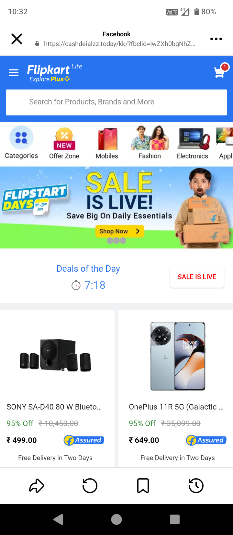The width and height of the screenshot is (233, 535).
Task: Reload the page
Action: tap(90, 486)
